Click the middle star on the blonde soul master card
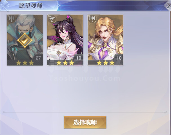Screen dimensions: 171x135 106,63
